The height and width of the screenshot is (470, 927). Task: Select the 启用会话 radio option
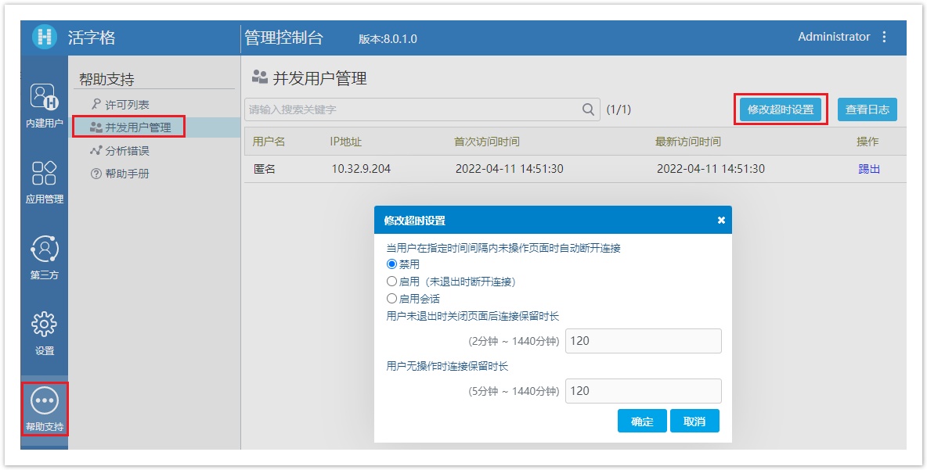click(392, 299)
